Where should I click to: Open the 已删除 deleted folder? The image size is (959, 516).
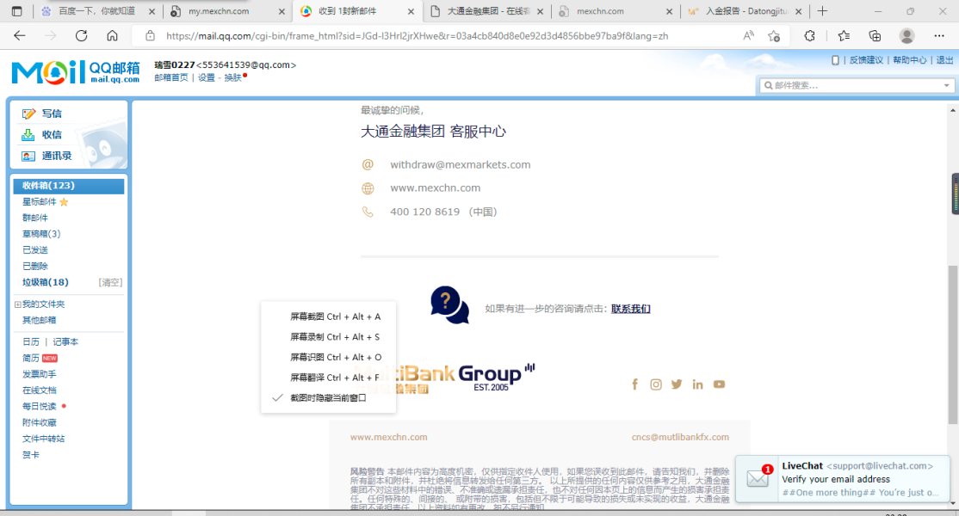(x=34, y=267)
